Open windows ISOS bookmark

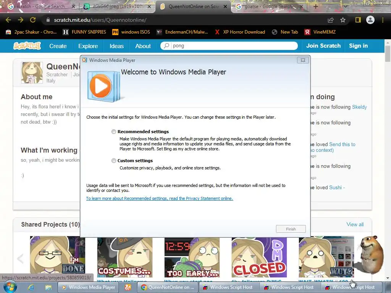click(x=131, y=32)
